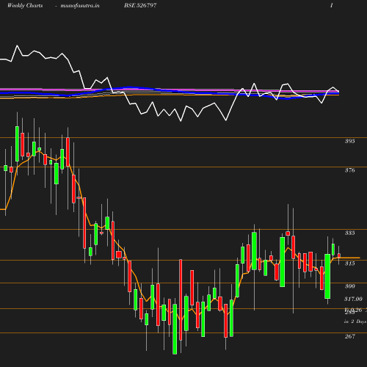Click the 335 price level label
Viewport: 367px width, 367px height.
349,233
